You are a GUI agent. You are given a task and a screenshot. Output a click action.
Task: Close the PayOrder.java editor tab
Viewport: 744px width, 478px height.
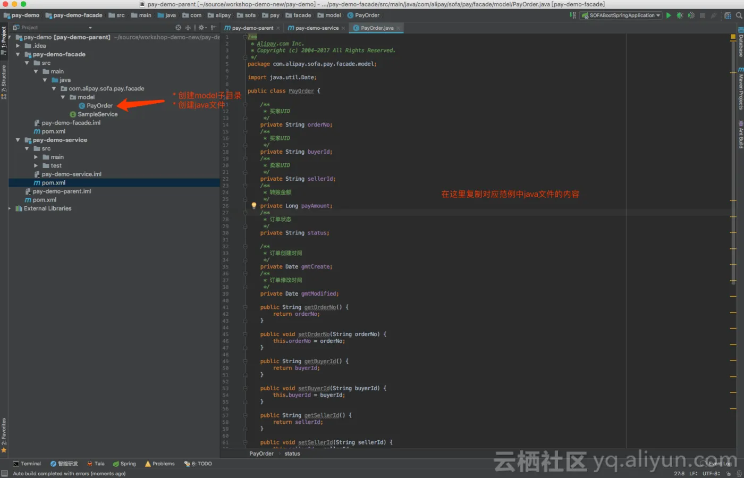398,28
